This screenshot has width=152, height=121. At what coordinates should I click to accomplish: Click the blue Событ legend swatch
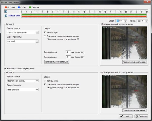click(x=19, y=7)
